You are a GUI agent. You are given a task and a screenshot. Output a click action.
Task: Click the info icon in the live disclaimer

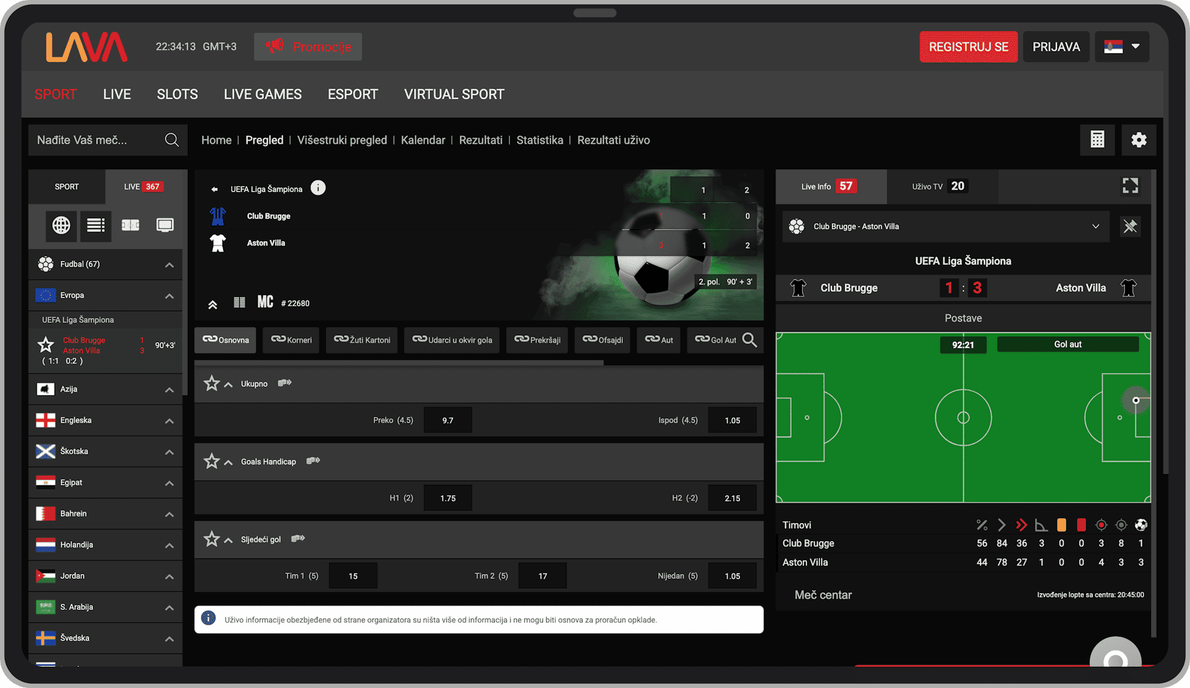click(x=209, y=619)
